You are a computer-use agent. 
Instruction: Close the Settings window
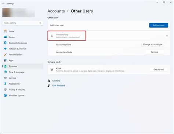[x=171, y=2]
